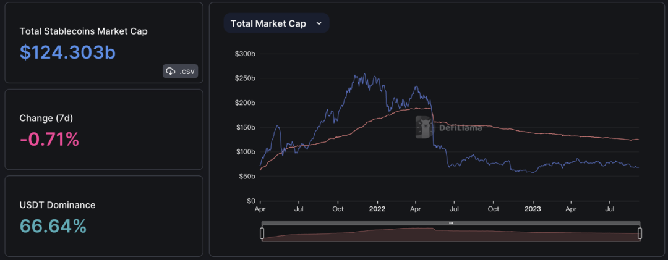Click the DefiLlama logo watermark in the chart
The height and width of the screenshot is (260, 668).
pos(423,128)
